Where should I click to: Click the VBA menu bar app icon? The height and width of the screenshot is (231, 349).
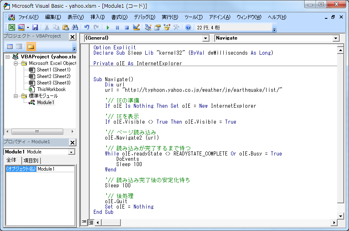point(11,17)
